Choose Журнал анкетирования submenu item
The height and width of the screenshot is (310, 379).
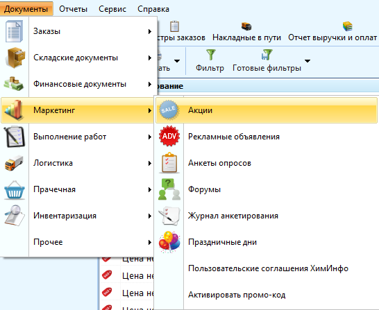(x=267, y=216)
